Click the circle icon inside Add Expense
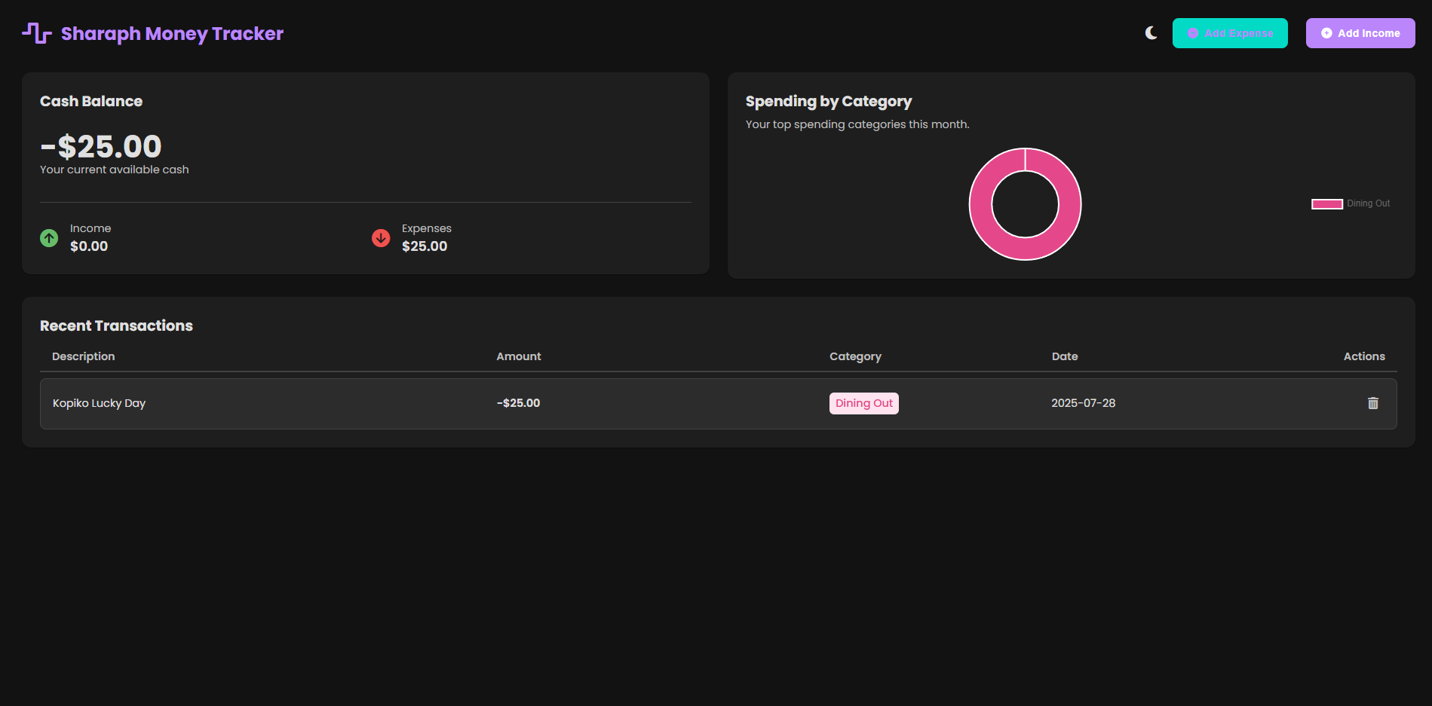 click(1193, 33)
